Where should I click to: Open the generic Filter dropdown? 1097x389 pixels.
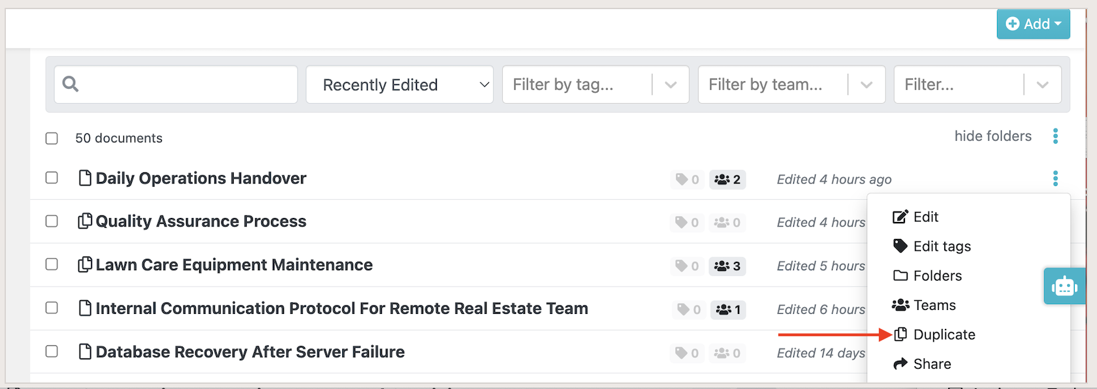pyautogui.click(x=978, y=84)
